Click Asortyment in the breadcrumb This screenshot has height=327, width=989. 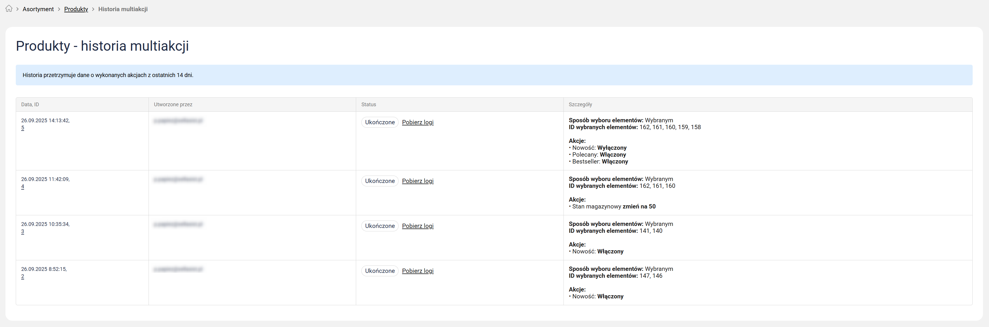point(38,9)
